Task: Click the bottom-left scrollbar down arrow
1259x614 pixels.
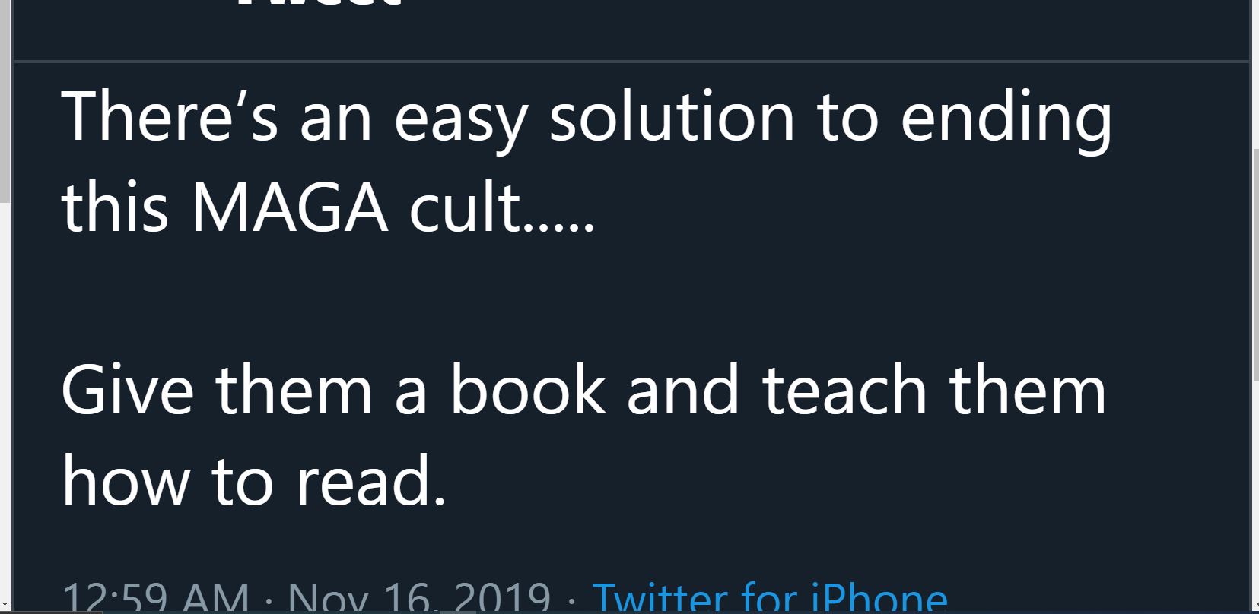Action: (x=5, y=606)
